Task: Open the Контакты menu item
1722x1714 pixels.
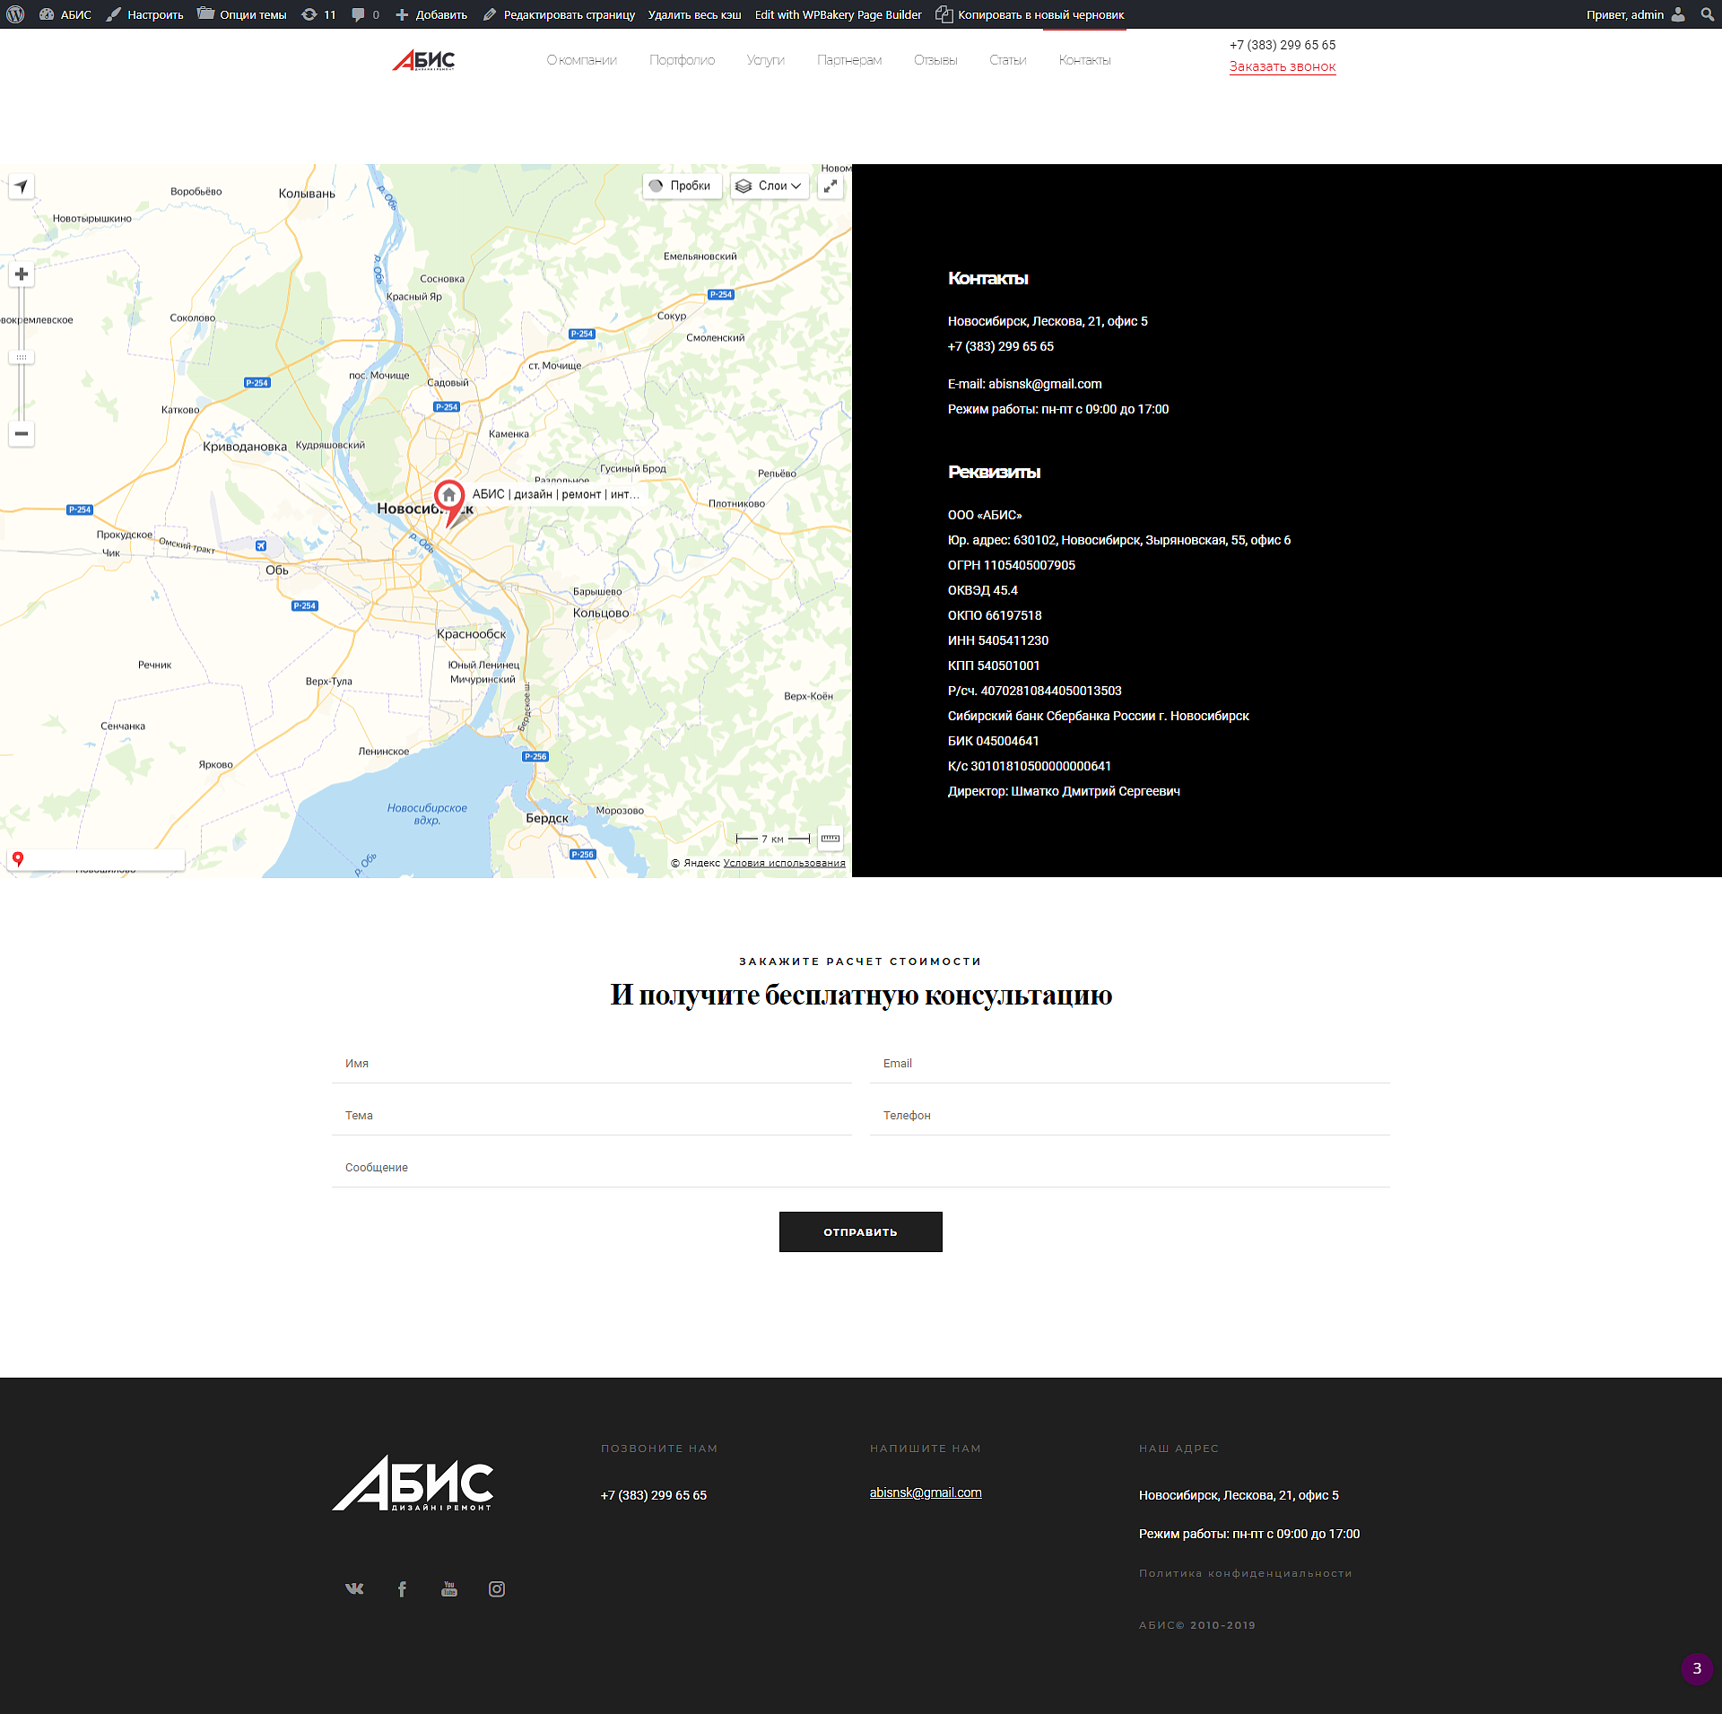Action: click(1085, 60)
